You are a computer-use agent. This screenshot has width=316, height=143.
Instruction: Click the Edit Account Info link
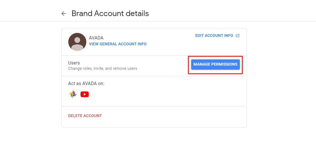(x=214, y=36)
